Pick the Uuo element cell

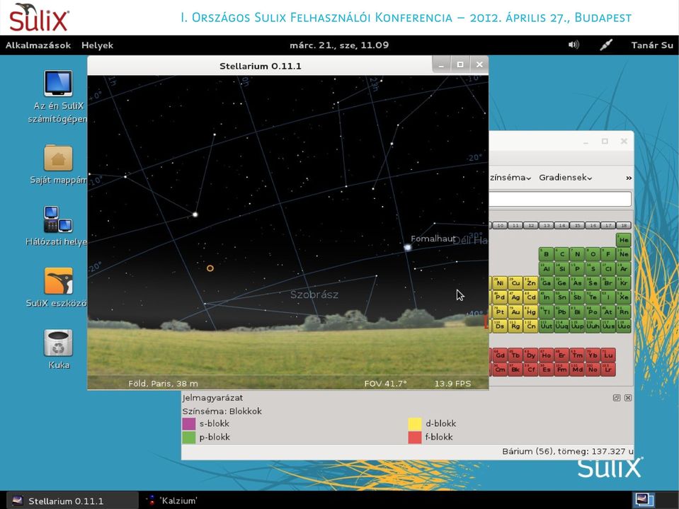[624, 326]
